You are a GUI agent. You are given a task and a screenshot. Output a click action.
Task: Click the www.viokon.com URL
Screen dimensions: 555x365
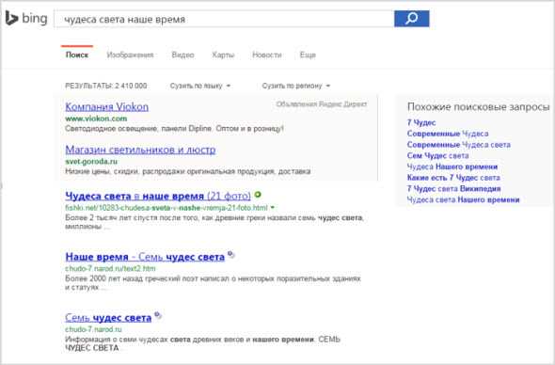(96, 119)
